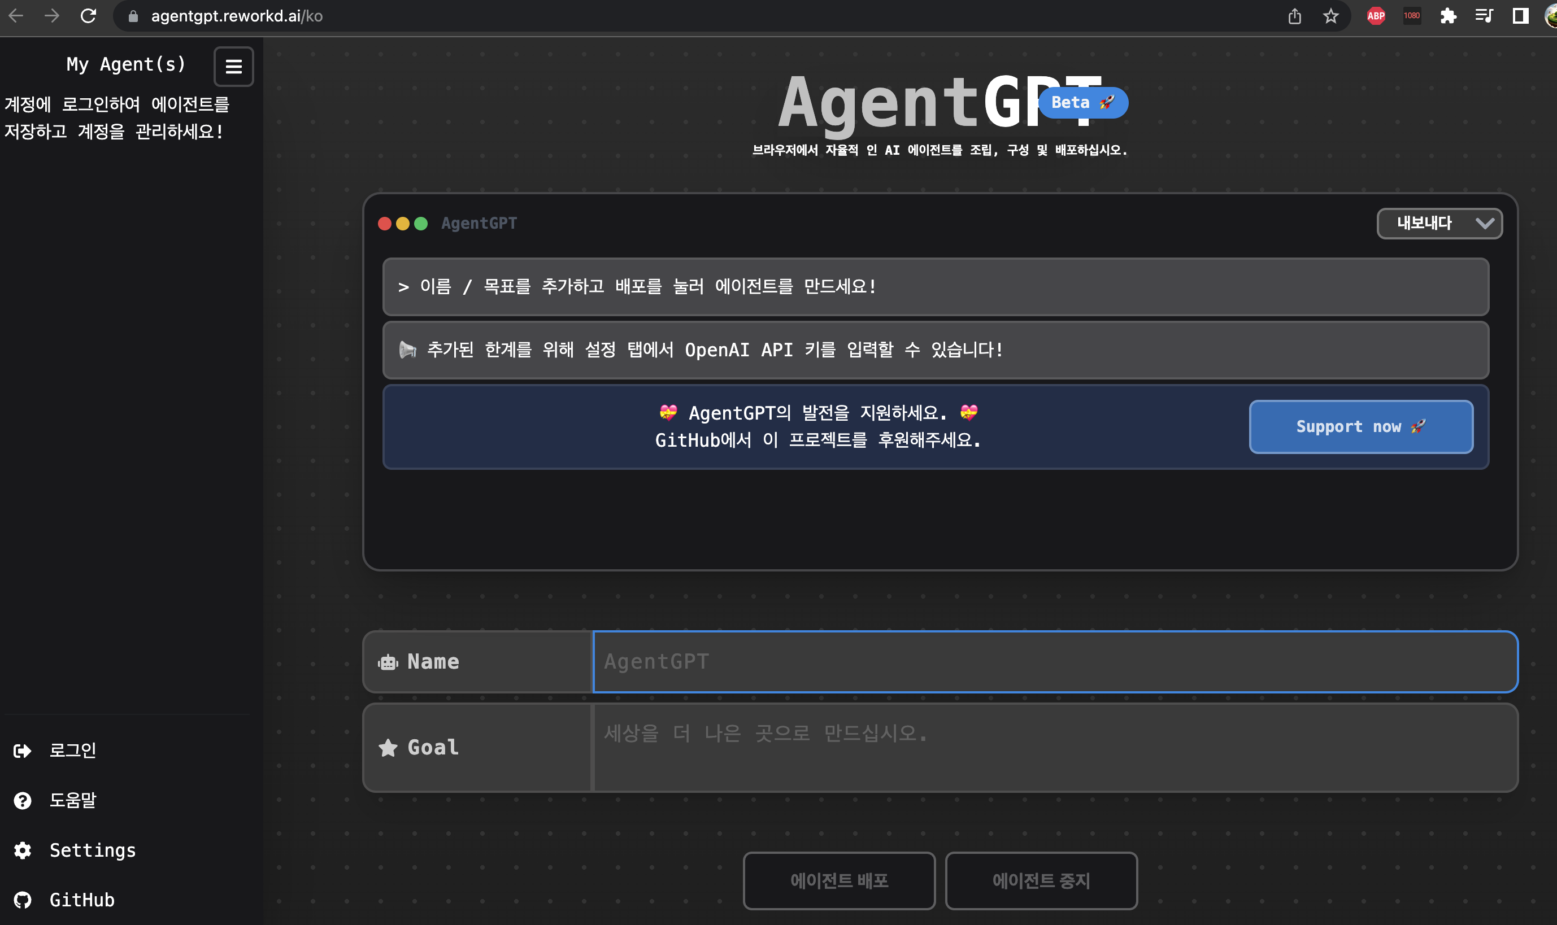
Task: Toggle the sidebar hamburger menu
Action: click(x=233, y=67)
